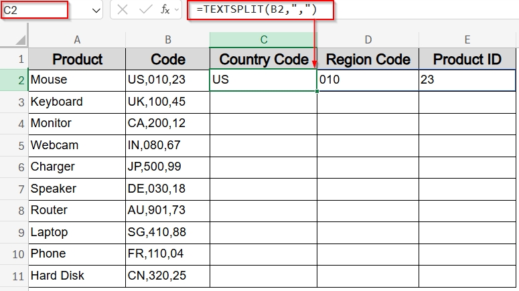
Task: Select column E header
Action: pyautogui.click(x=467, y=39)
